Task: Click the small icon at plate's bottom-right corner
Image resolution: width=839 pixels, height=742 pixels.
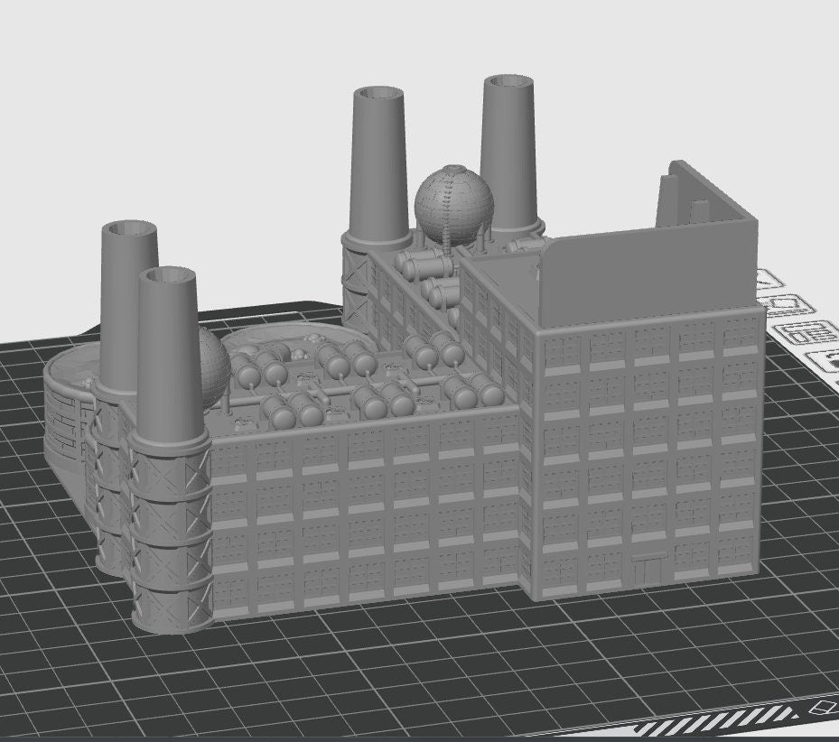Action: pyautogui.click(x=824, y=710)
